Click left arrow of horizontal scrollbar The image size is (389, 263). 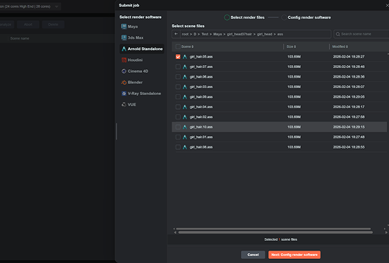pos(175,232)
